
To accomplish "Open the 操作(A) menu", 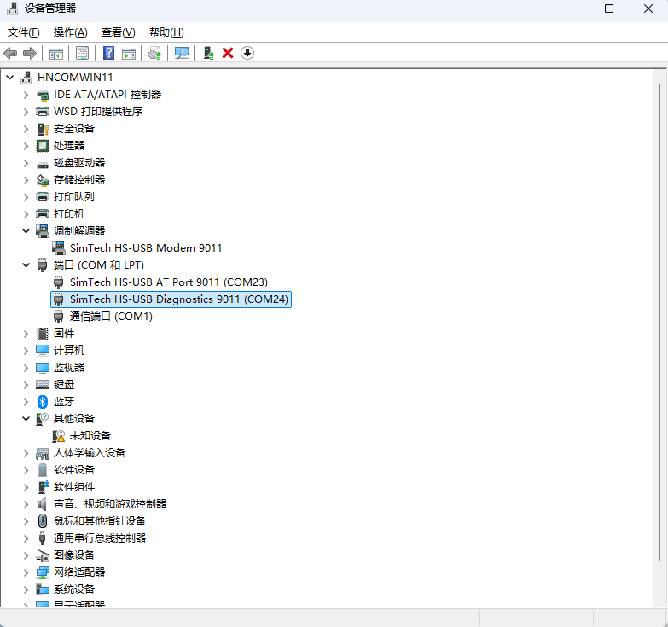I will (70, 32).
